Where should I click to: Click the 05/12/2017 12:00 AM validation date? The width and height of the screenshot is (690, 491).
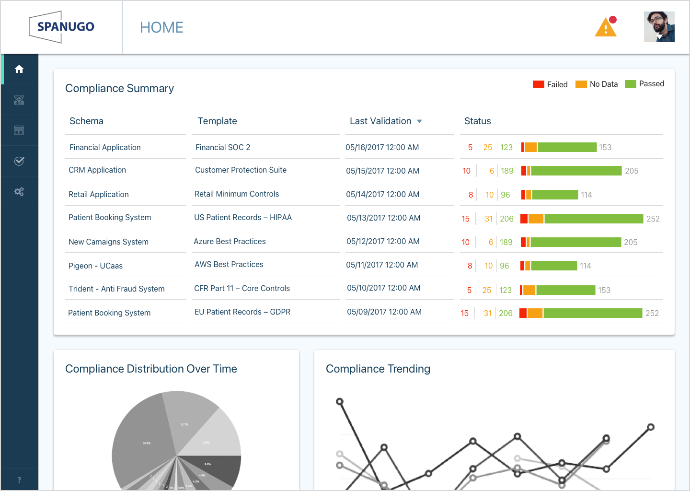[x=383, y=241]
